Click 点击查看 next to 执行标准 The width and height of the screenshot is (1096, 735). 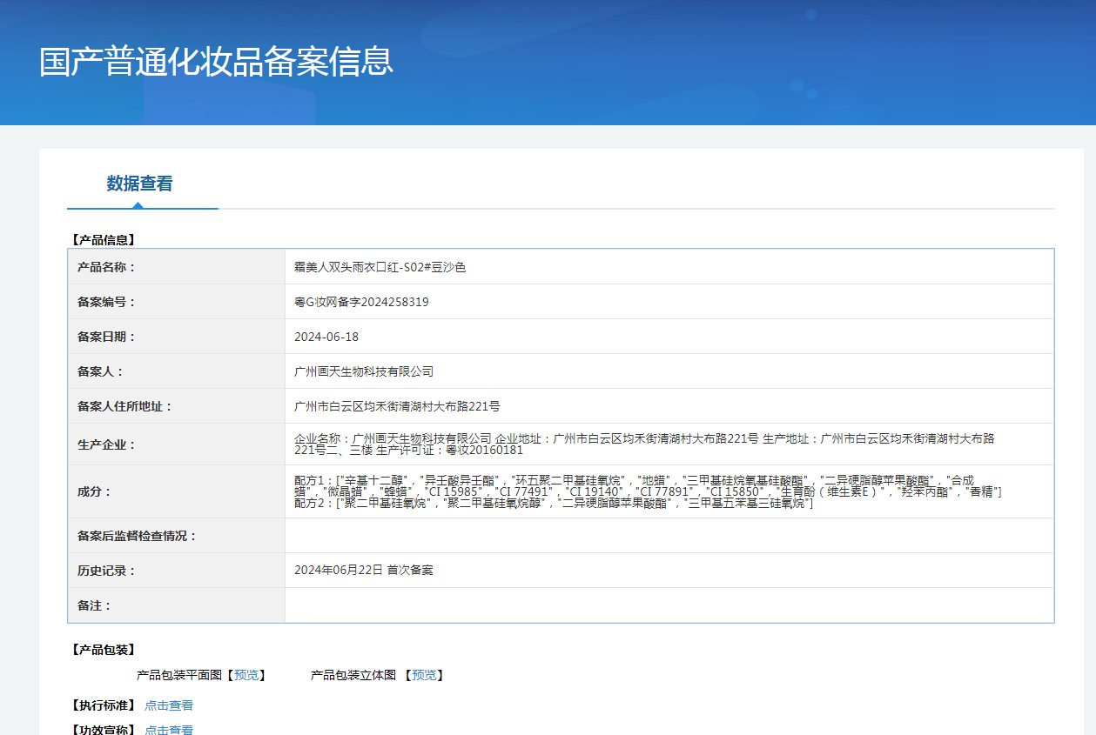click(x=169, y=705)
